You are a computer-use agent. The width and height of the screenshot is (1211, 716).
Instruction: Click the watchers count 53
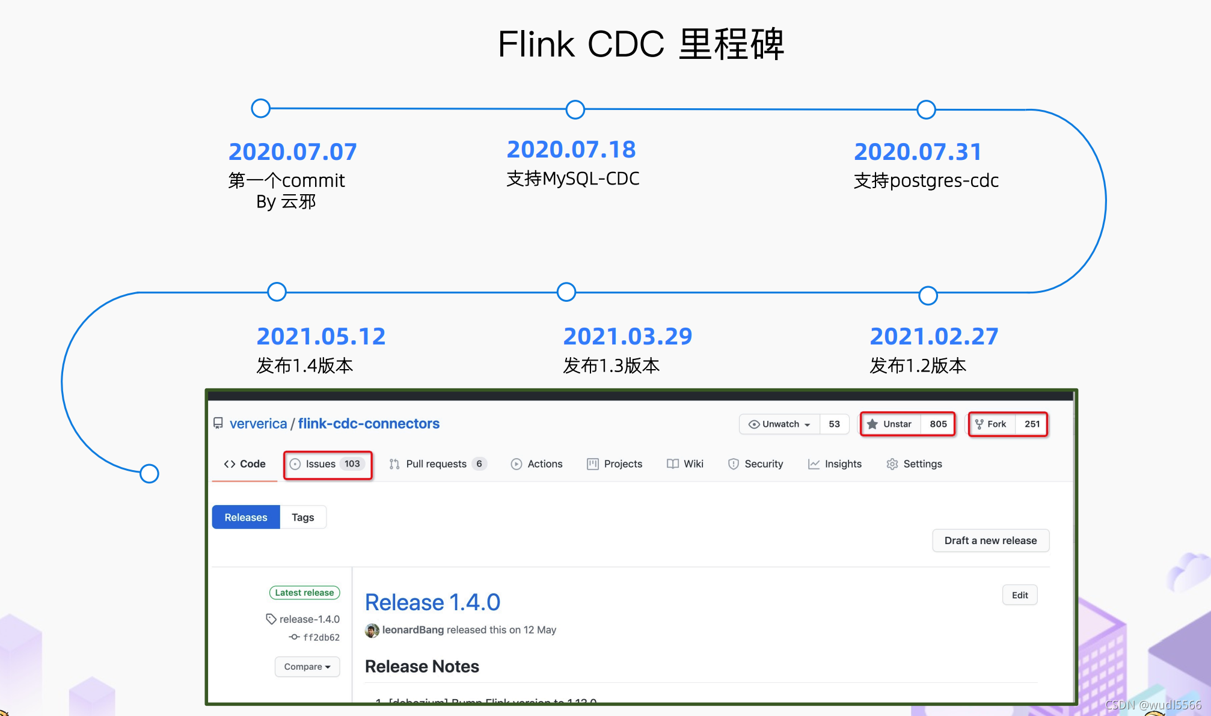(x=834, y=424)
